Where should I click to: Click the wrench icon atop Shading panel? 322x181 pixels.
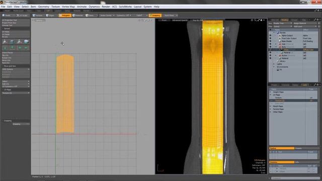[x=314, y=20]
